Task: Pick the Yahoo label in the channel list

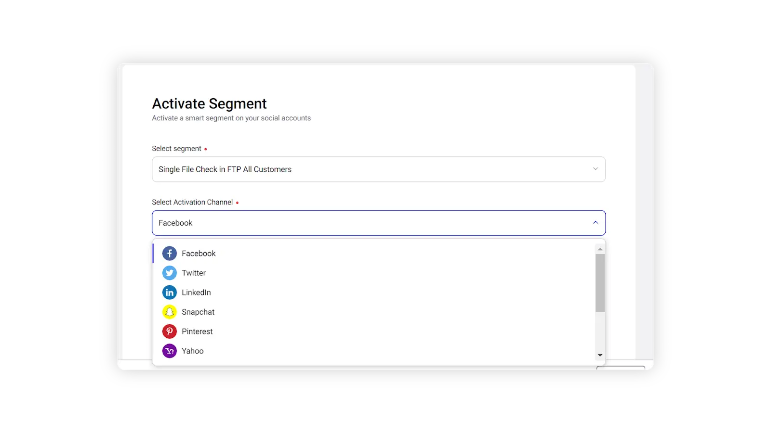Action: tap(193, 351)
